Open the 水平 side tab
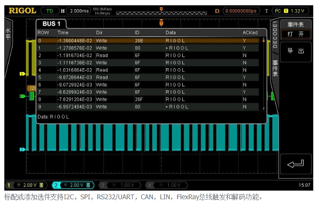Viewport: 319px width, 205px height. pos(8,34)
